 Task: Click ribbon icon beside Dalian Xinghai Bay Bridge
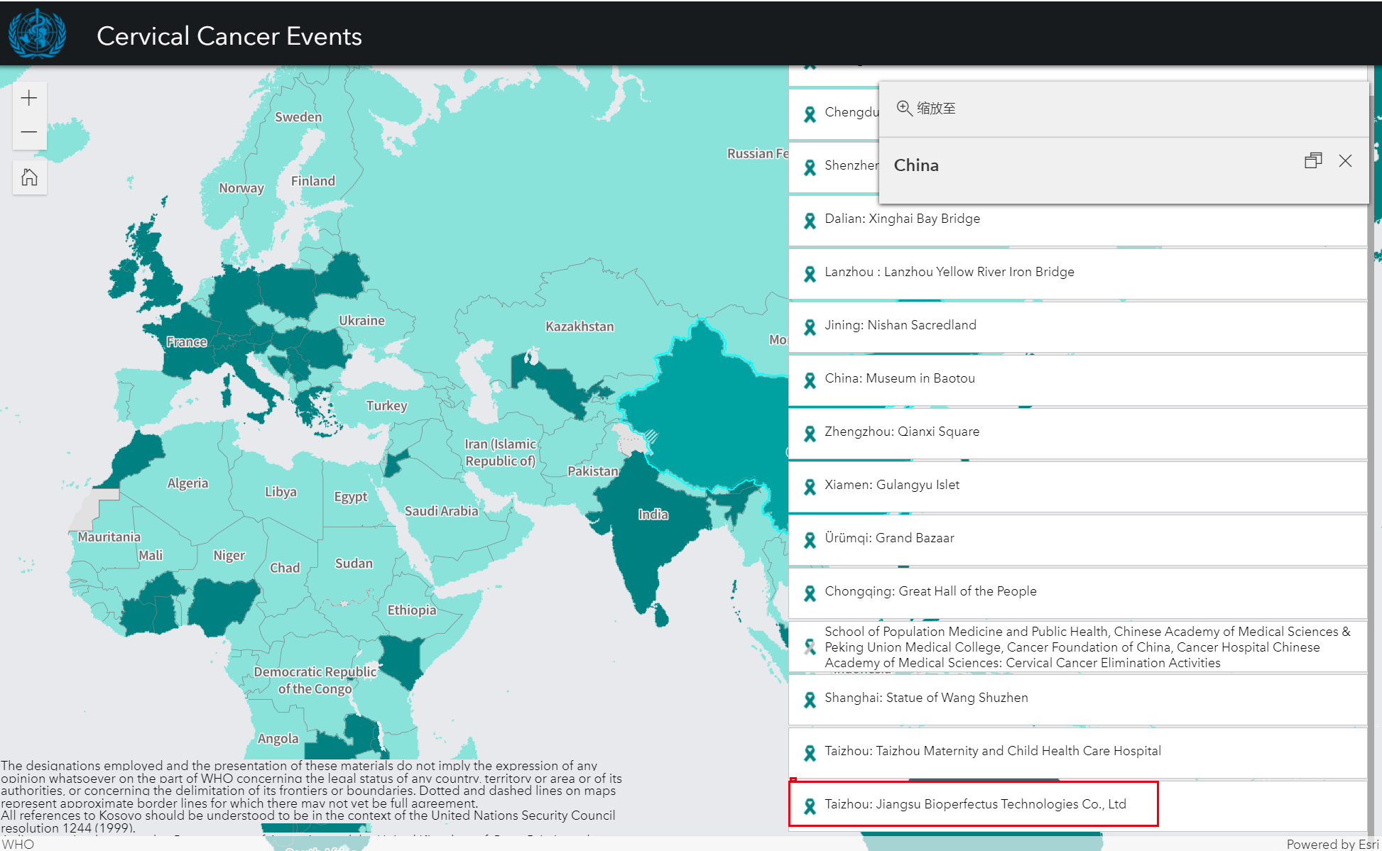point(810,221)
